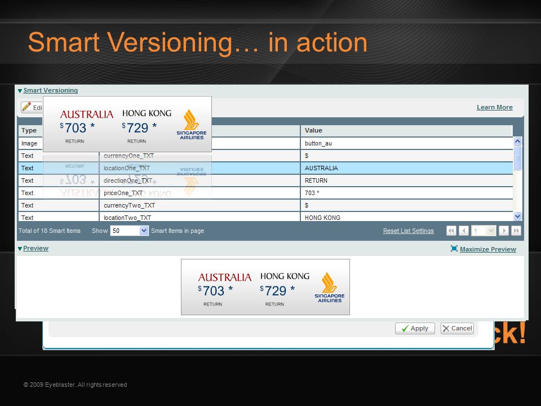Collapse the Smart Versioning section triangle

point(20,91)
